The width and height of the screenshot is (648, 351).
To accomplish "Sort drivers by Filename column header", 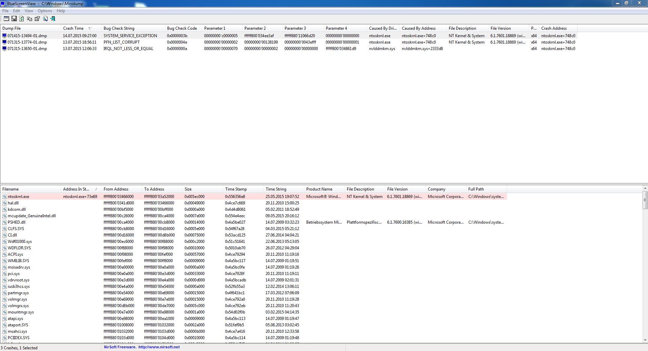I will click(30, 189).
